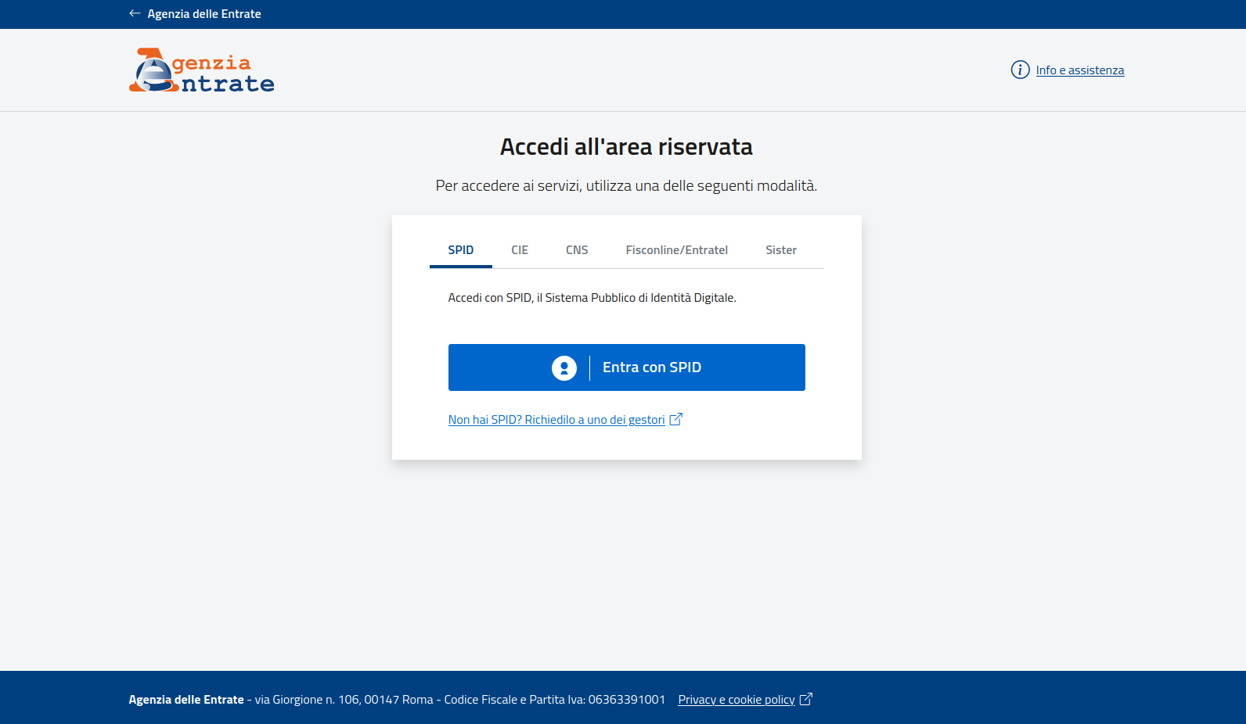Screen dimensions: 1246x724
Task: Open Info e assistenza link
Action: [1080, 70]
